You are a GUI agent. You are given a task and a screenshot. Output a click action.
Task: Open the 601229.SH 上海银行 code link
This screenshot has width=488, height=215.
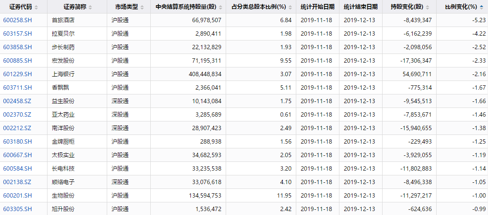[x=17, y=74]
